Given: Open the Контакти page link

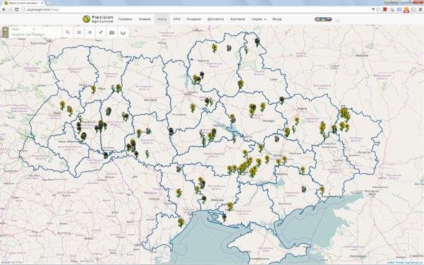Looking at the screenshot, I should [237, 19].
